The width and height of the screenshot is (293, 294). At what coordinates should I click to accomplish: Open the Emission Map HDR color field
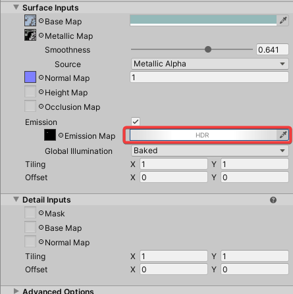[x=203, y=135]
